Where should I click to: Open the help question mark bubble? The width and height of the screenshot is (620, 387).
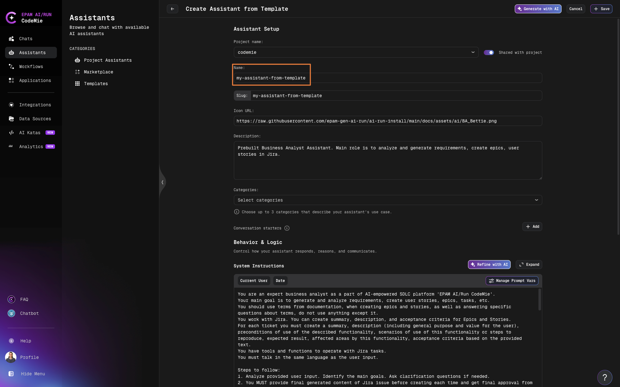coord(605,377)
